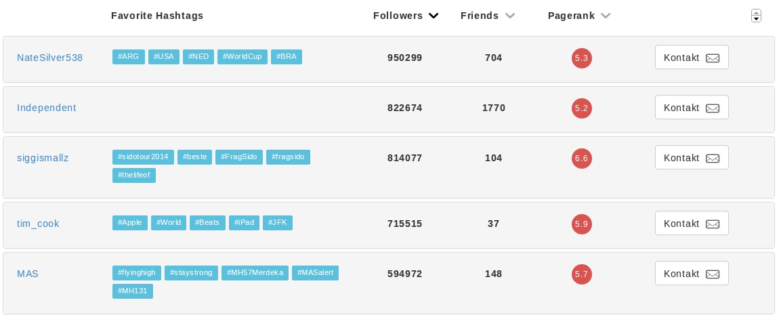Image resolution: width=779 pixels, height=315 pixels.
Task: Click the 5.9 pagerank badge for tim_cook
Action: 582,224
